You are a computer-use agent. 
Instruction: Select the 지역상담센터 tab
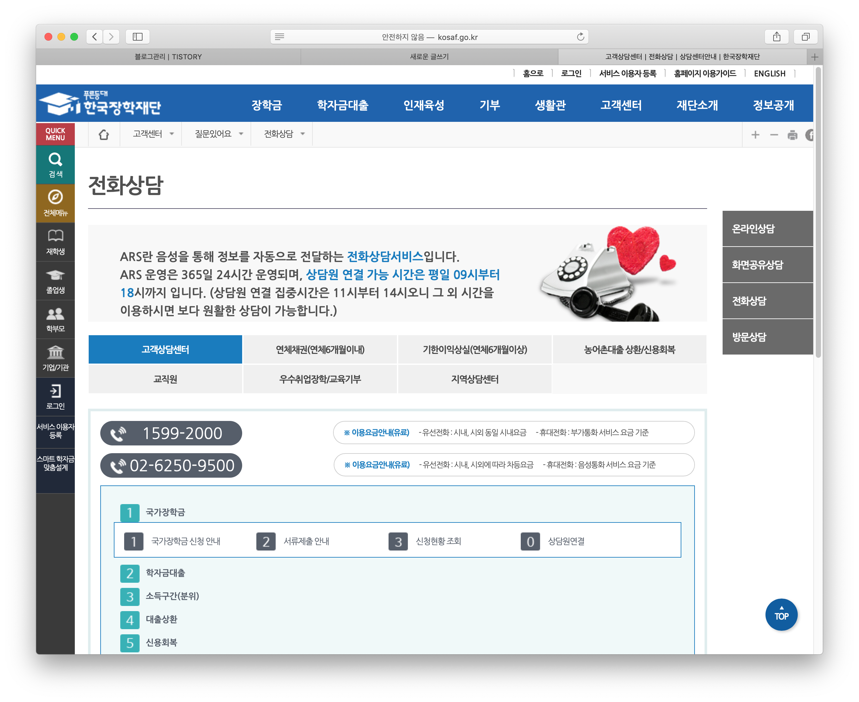coord(475,379)
